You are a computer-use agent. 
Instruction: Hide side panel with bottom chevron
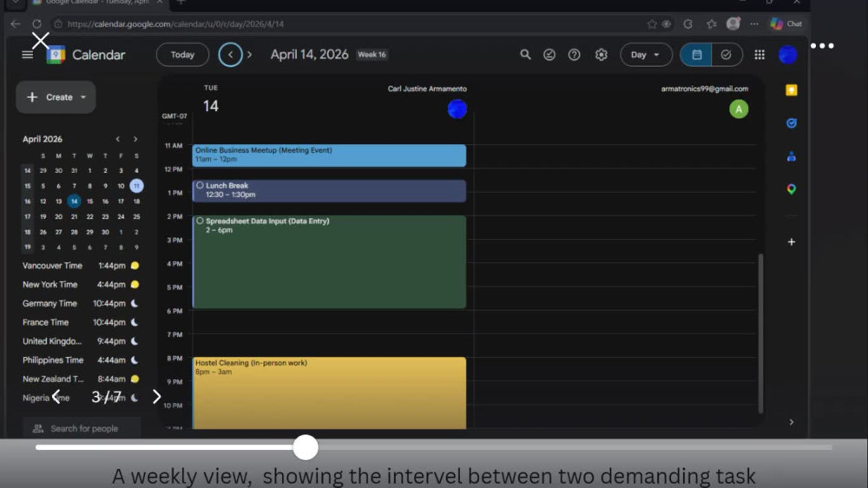coord(792,422)
